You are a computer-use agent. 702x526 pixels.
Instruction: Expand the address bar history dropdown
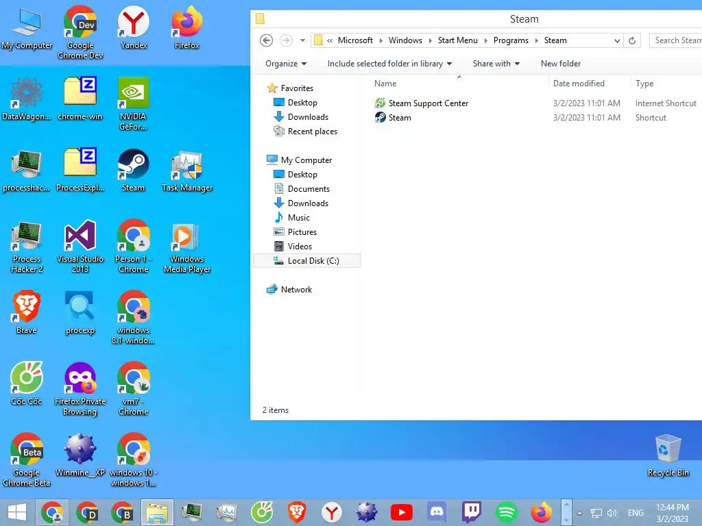(x=617, y=40)
